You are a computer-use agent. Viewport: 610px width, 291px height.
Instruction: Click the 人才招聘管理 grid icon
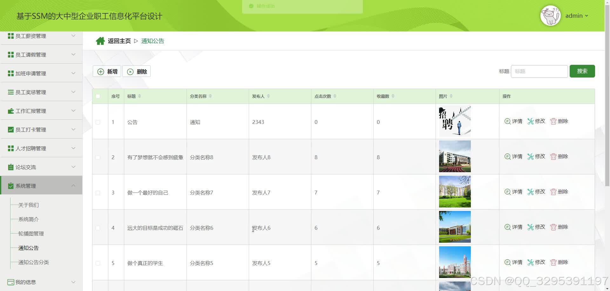pyautogui.click(x=11, y=148)
